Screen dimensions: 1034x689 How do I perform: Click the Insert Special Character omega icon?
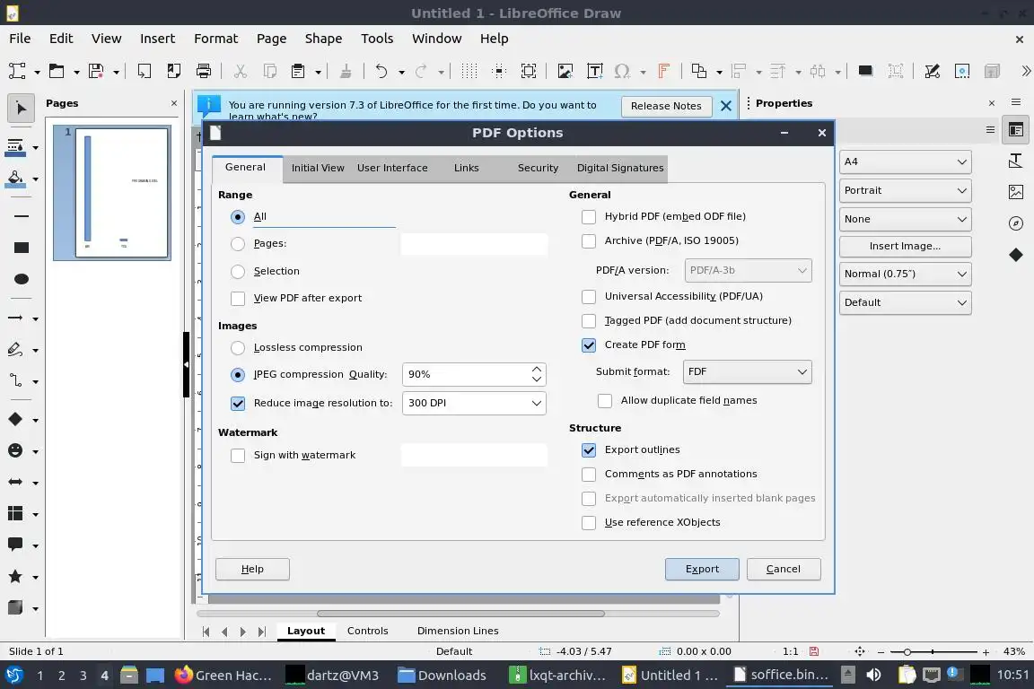point(622,71)
